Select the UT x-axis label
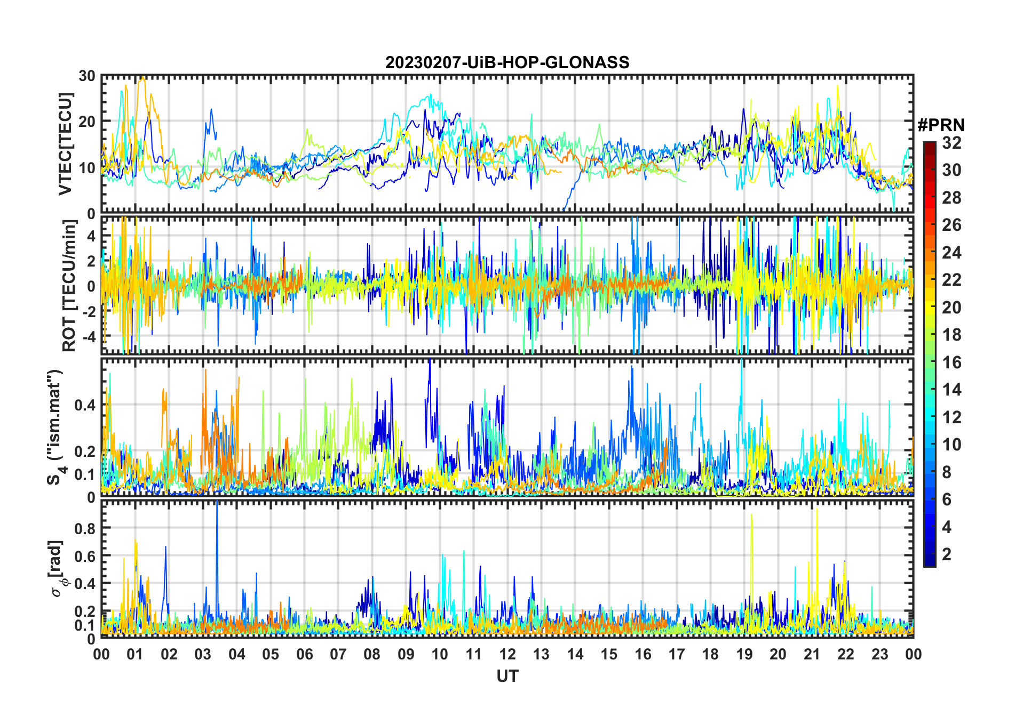The width and height of the screenshot is (1015, 709). [x=507, y=676]
